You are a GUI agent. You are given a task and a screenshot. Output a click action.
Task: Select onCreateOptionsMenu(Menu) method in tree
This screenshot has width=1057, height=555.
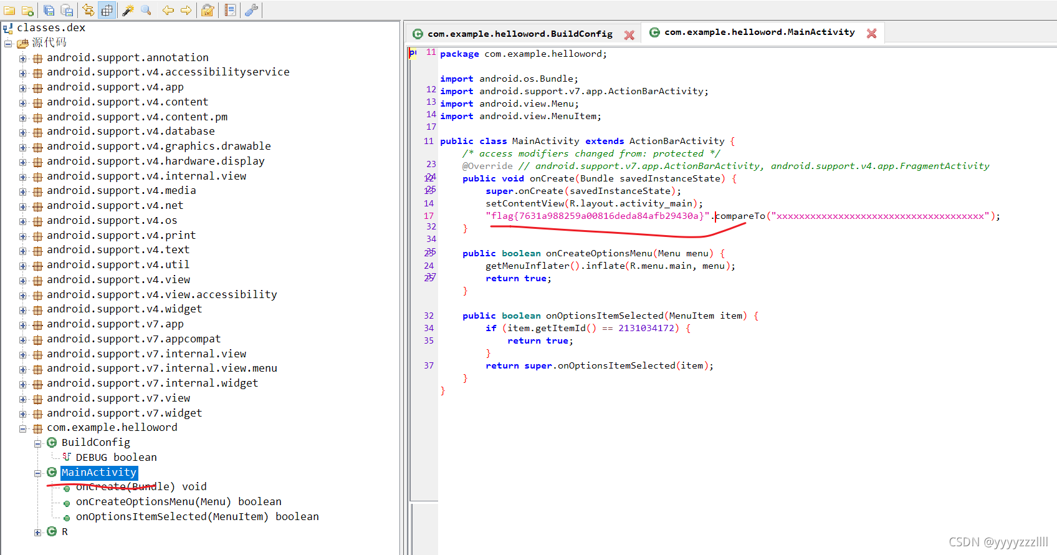[x=178, y=501]
